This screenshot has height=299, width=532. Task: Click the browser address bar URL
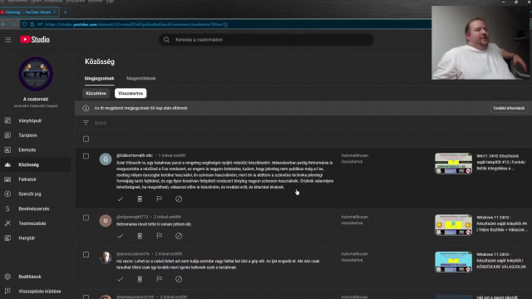pyautogui.click(x=135, y=24)
